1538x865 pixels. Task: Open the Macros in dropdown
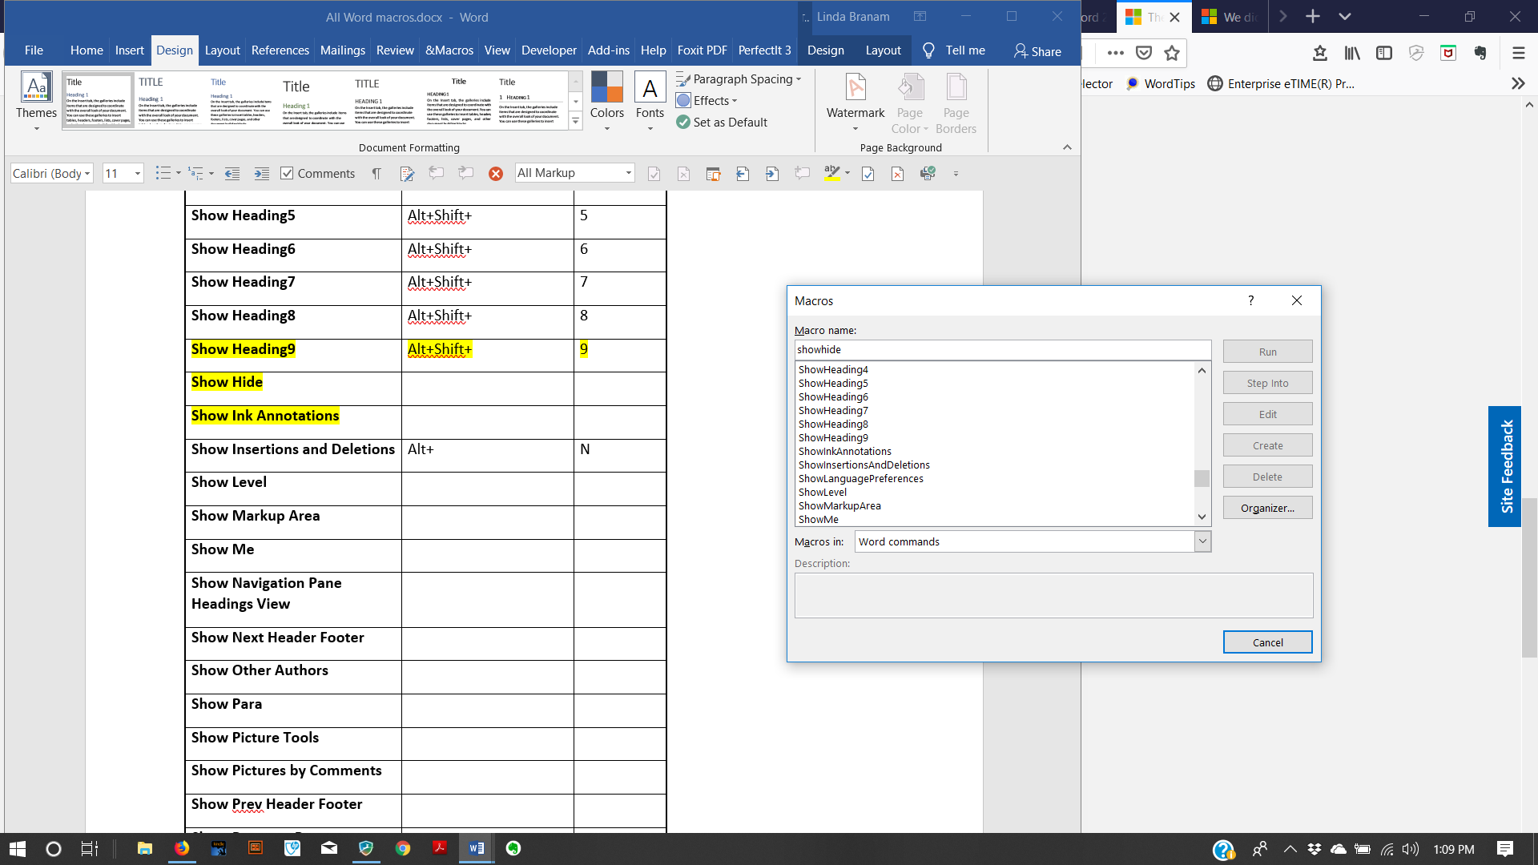1202,541
